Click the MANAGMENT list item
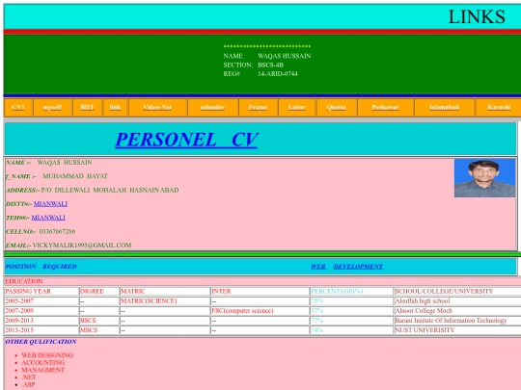This screenshot has height=390, width=521. tap(42, 370)
